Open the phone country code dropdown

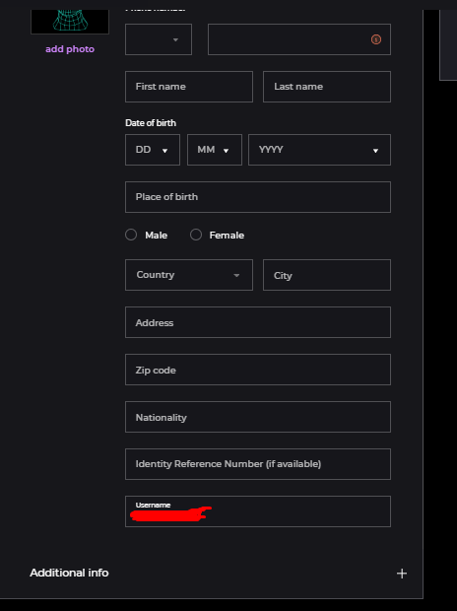[x=159, y=39]
